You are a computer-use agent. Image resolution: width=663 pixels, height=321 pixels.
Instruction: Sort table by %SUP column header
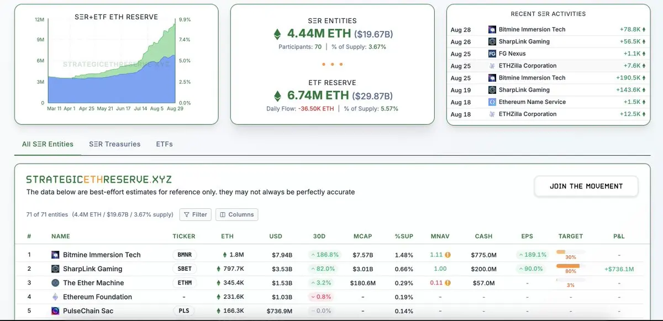pyautogui.click(x=404, y=236)
